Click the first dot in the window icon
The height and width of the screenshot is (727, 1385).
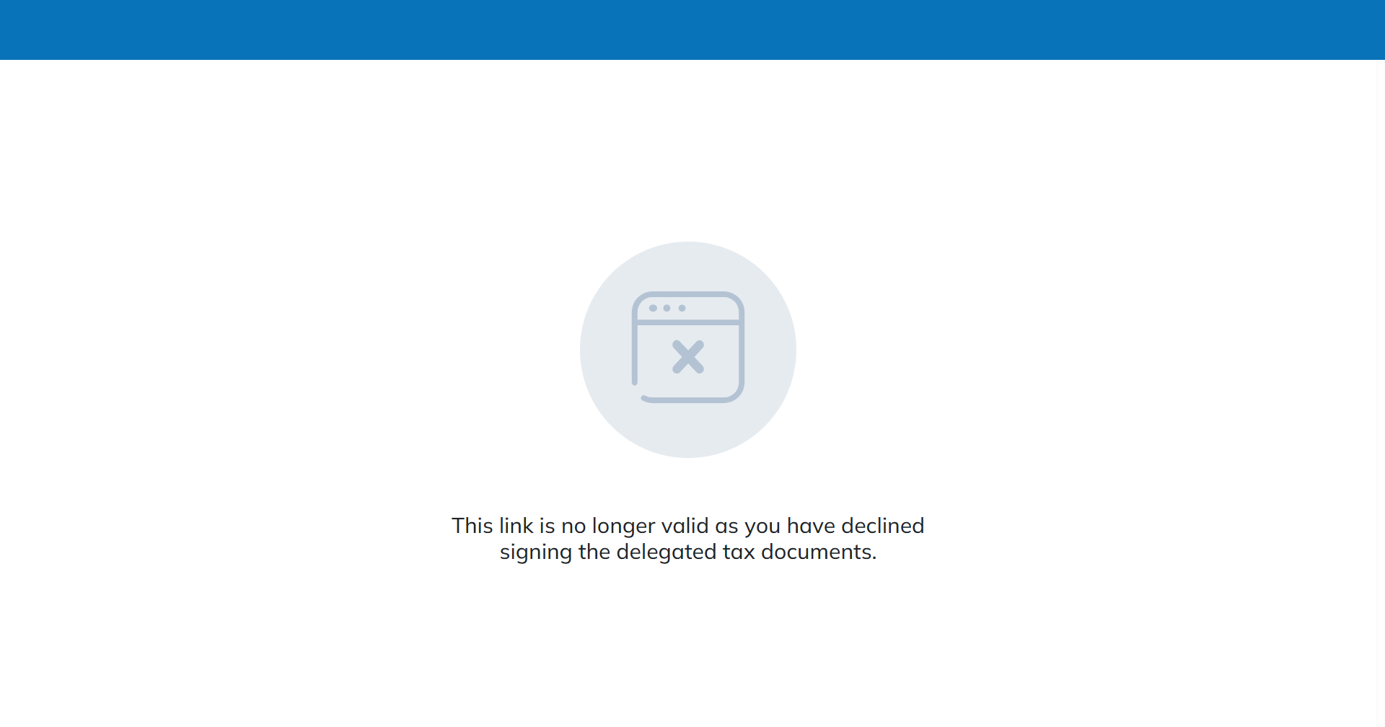pos(653,308)
